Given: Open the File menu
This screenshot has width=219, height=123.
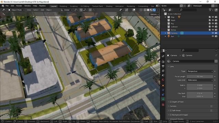Looking at the screenshot, I should point(7,6).
